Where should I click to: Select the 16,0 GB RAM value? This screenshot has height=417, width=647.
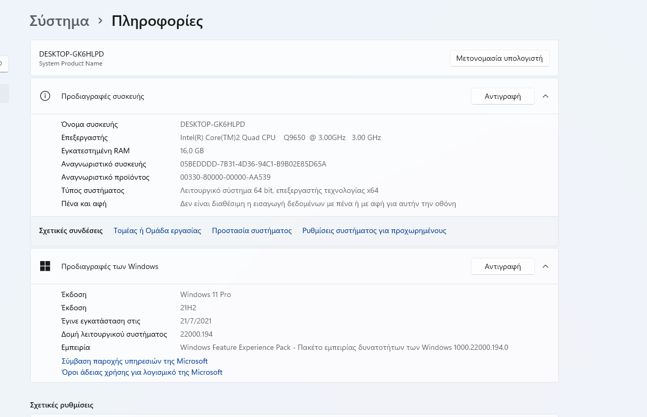pos(192,151)
